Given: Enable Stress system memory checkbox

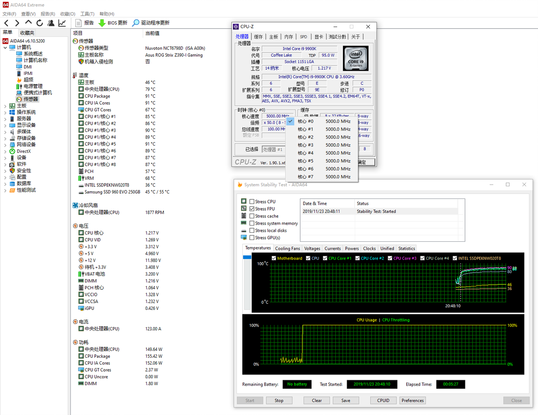Looking at the screenshot, I should pos(252,223).
